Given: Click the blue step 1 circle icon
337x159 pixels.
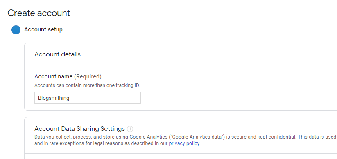Looking at the screenshot, I should 16,30.
